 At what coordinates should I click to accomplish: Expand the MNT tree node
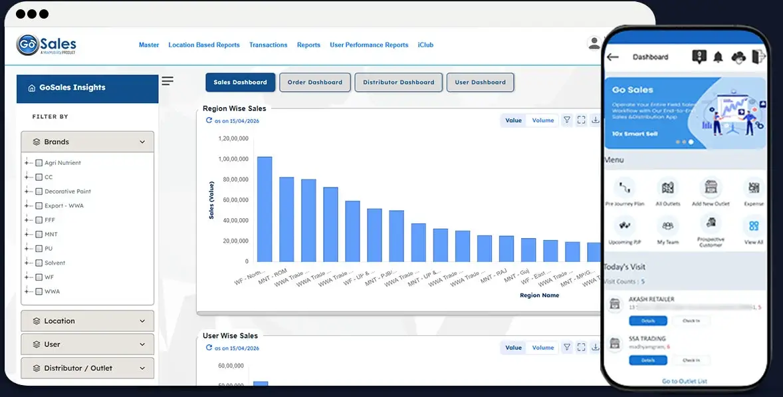(27, 234)
